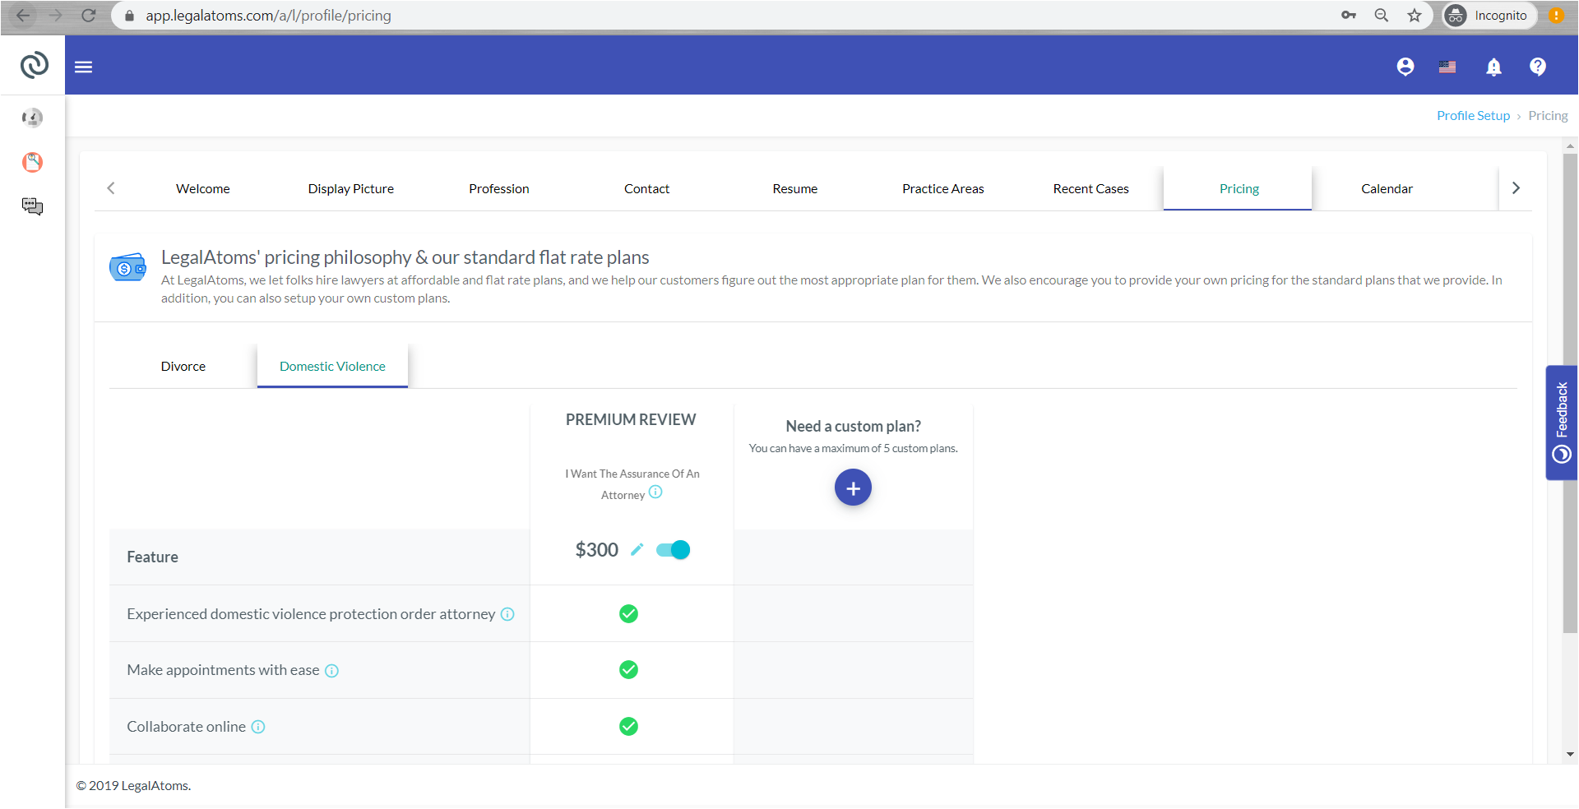Click the US flag language icon
The image size is (1579, 809).
(1447, 67)
